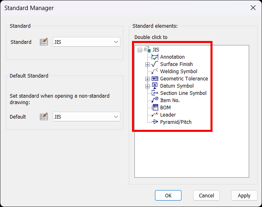
Task: Select the Geometric Tolerance icon
Action: click(155, 79)
